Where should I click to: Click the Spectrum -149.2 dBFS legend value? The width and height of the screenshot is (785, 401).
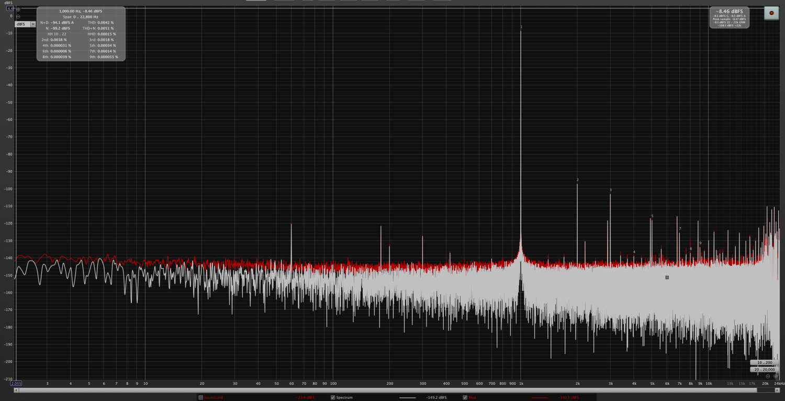pyautogui.click(x=436, y=397)
